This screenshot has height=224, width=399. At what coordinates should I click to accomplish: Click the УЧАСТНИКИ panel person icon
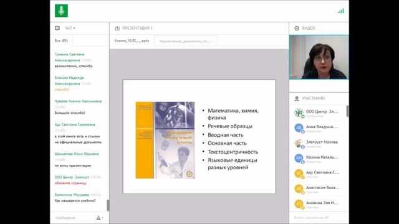click(x=297, y=98)
